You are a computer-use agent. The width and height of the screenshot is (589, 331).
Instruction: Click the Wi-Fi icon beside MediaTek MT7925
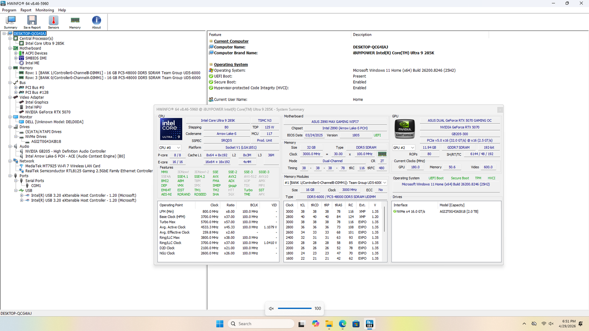tap(22, 166)
